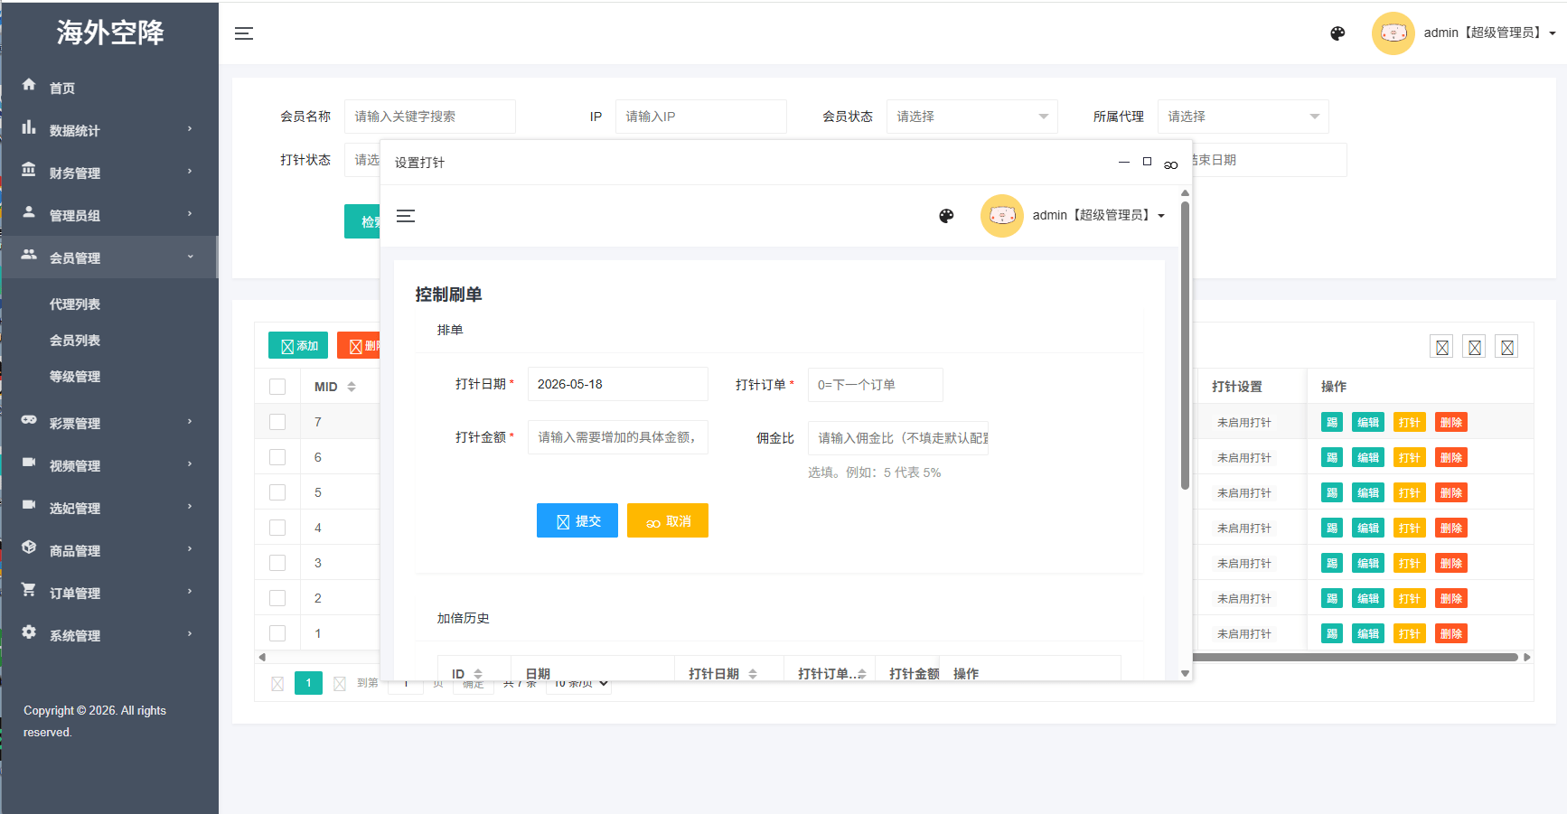This screenshot has width=1567, height=814.
Task: Open 代理列表 in the sidebar
Action: (75, 304)
